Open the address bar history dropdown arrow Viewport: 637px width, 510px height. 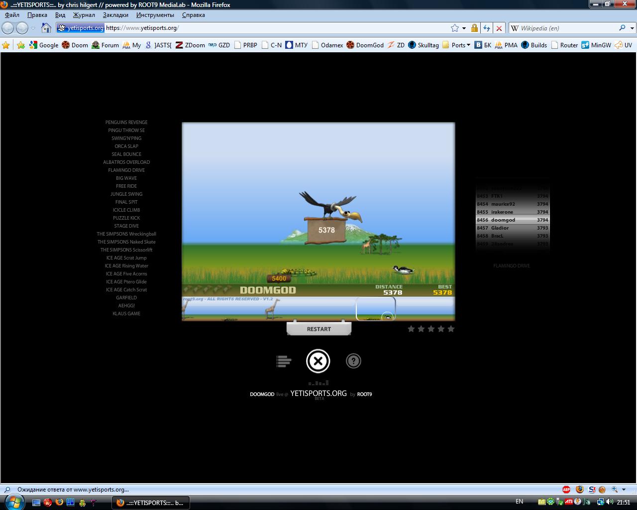(x=464, y=28)
